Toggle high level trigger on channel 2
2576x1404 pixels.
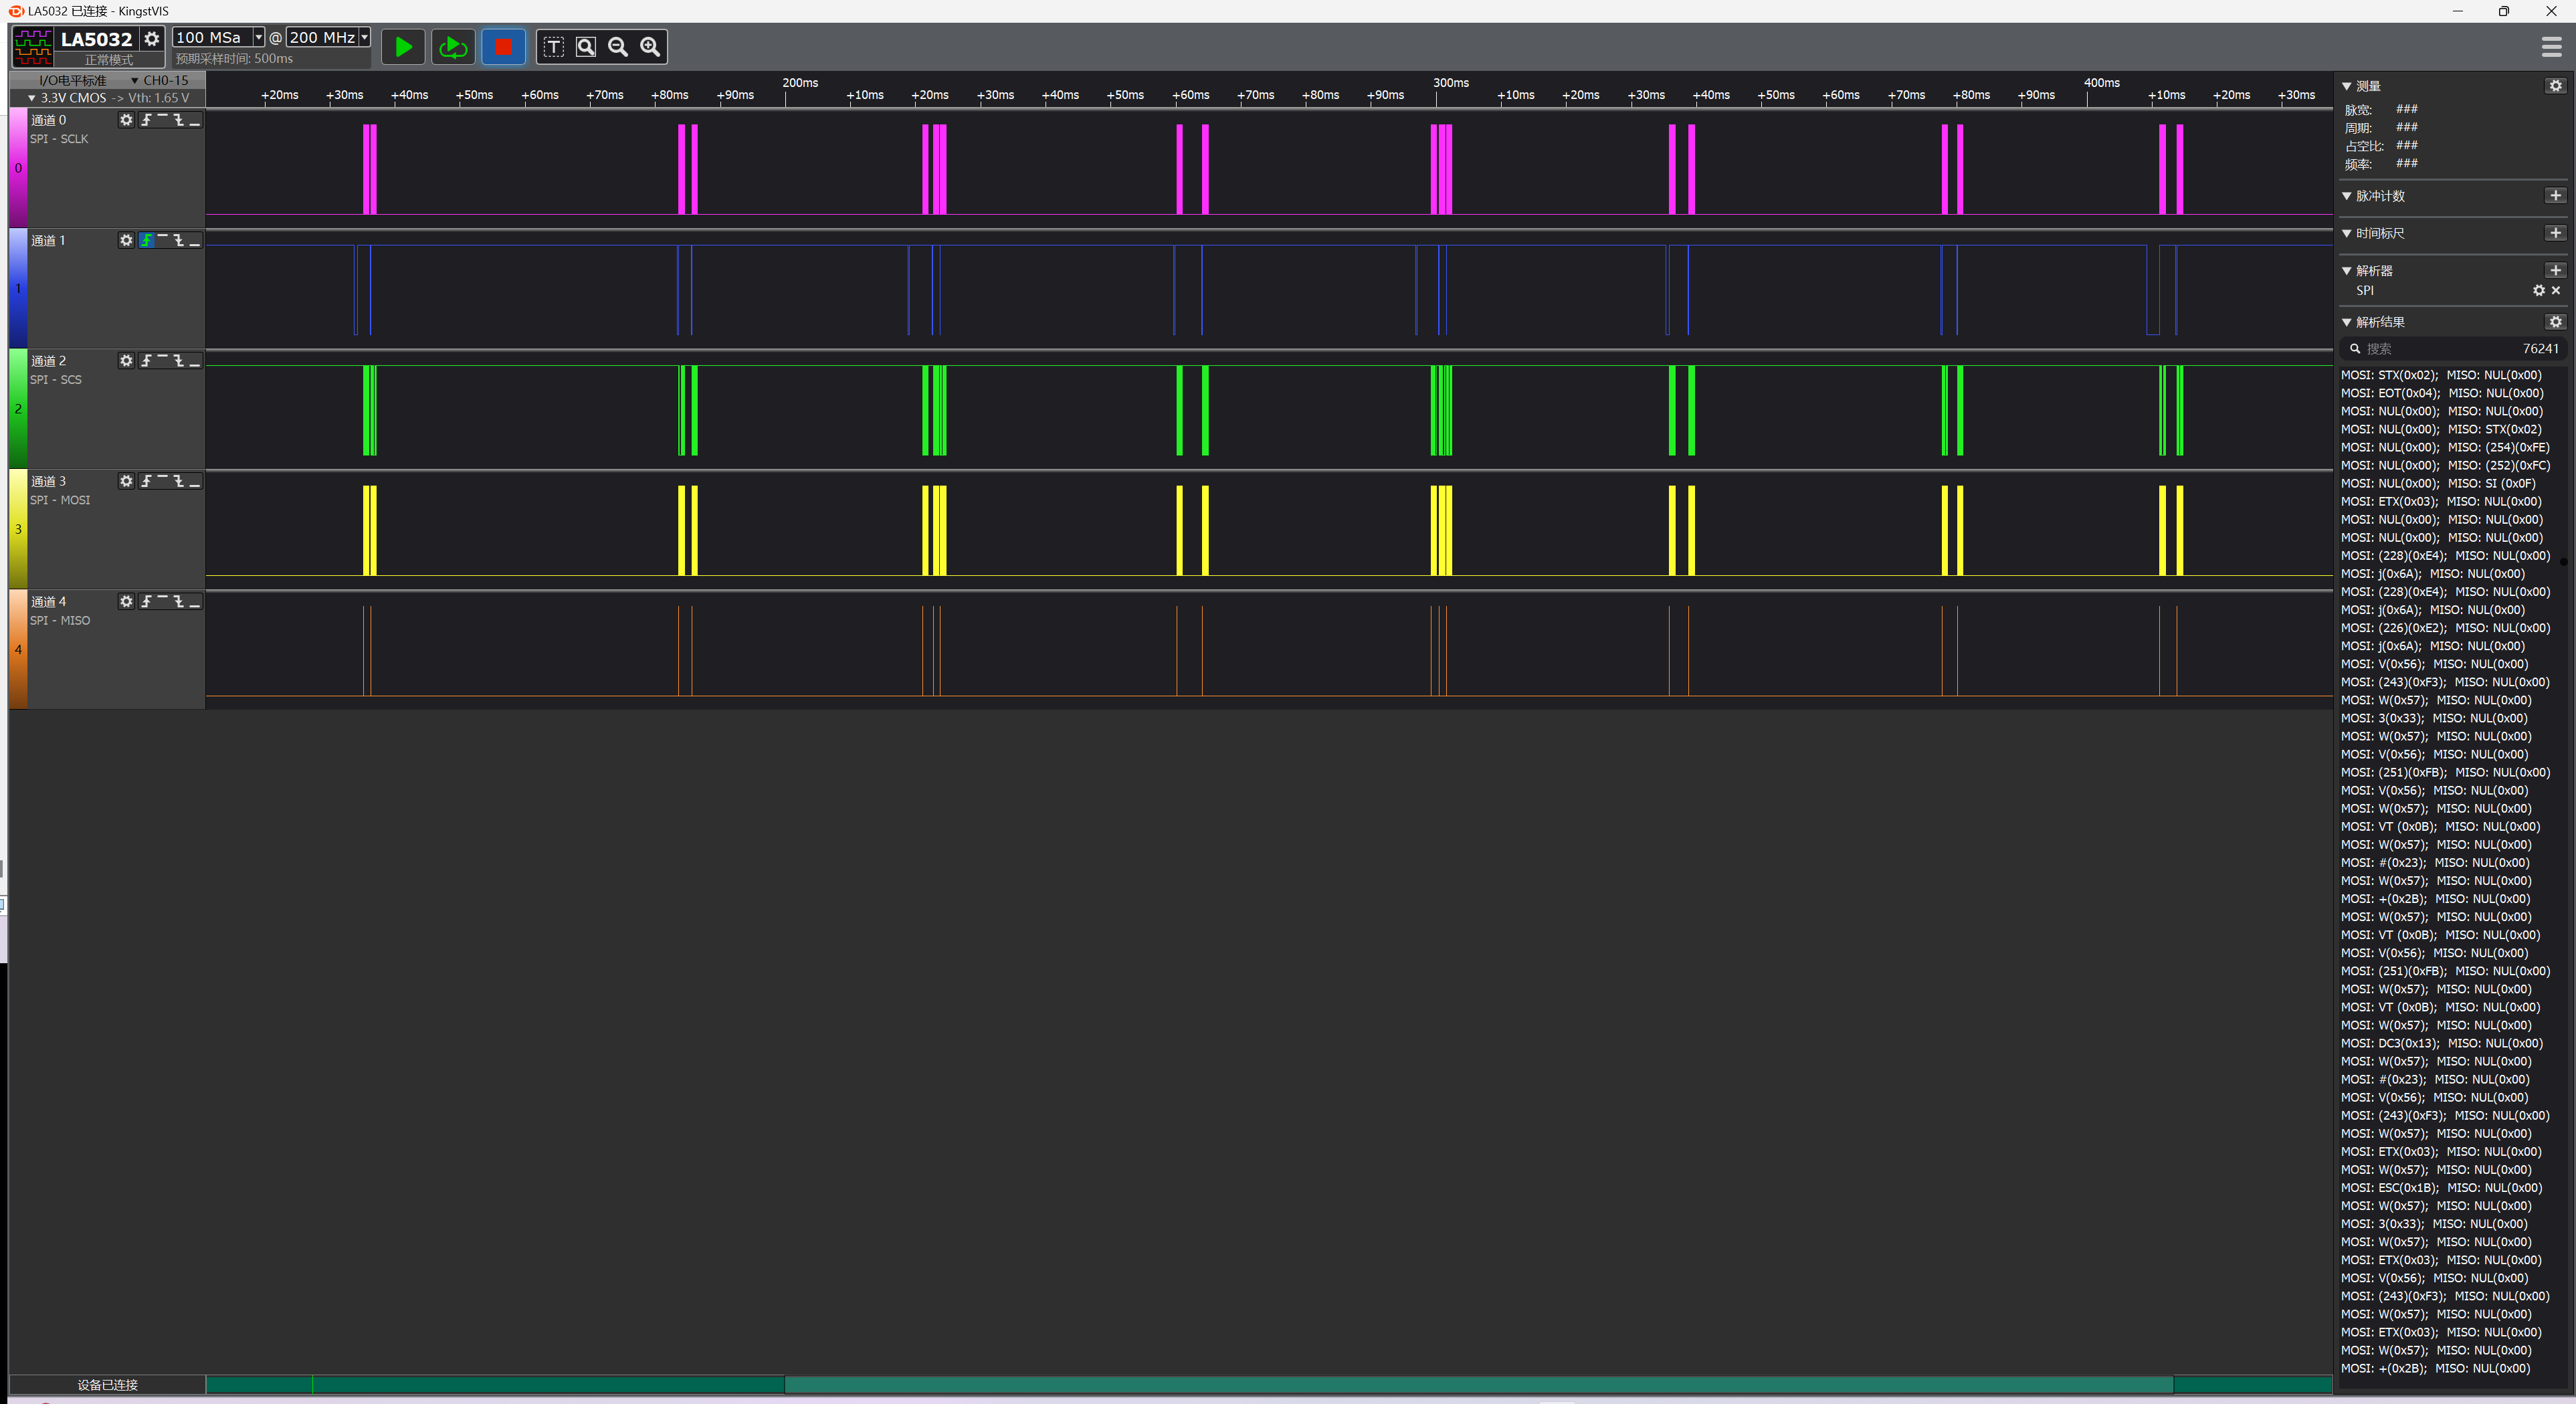162,361
